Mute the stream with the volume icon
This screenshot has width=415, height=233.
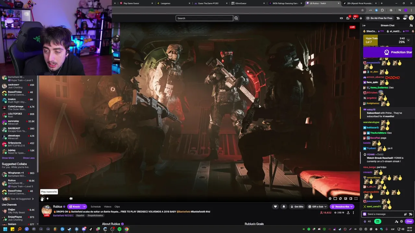pos(48,199)
